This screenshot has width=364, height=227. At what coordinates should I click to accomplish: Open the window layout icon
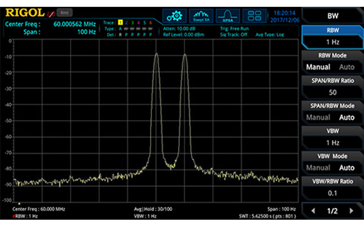(254, 16)
